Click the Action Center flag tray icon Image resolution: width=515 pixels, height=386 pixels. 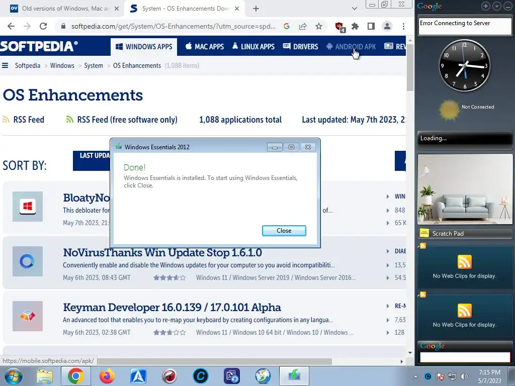click(440, 376)
